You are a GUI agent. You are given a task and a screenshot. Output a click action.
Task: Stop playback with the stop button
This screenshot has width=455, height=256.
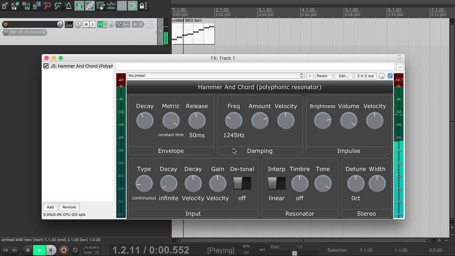[x=28, y=250]
